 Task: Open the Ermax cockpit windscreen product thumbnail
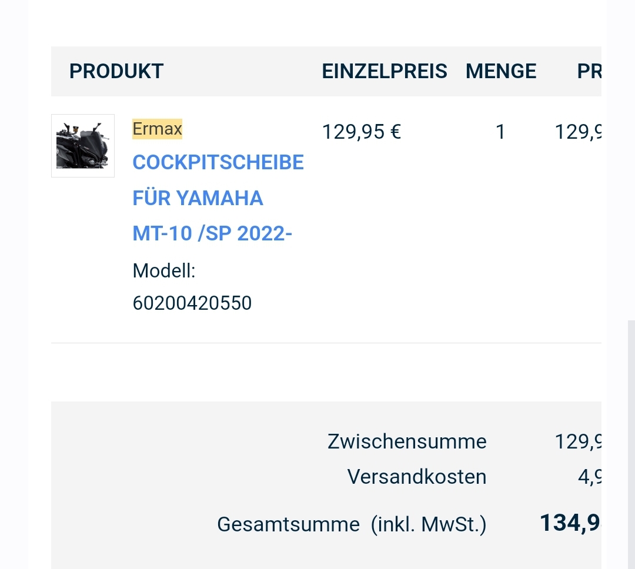click(83, 146)
